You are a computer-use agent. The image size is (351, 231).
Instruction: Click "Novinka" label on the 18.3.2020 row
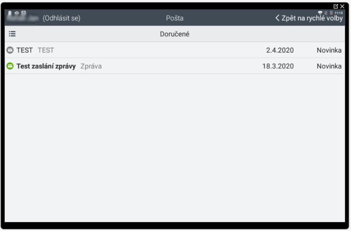click(329, 66)
